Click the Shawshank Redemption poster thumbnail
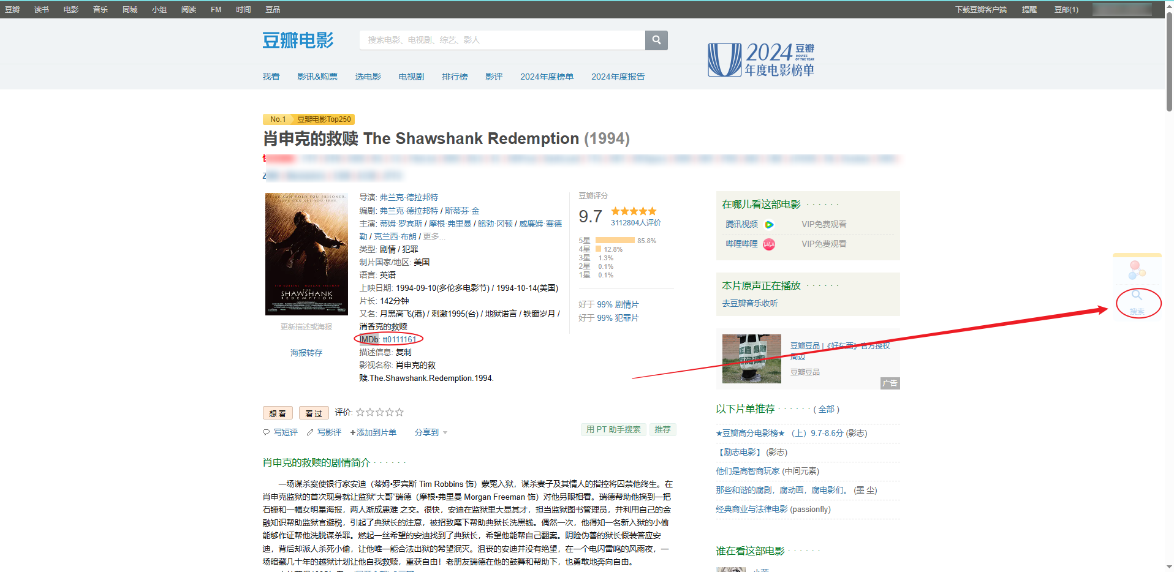 [306, 254]
